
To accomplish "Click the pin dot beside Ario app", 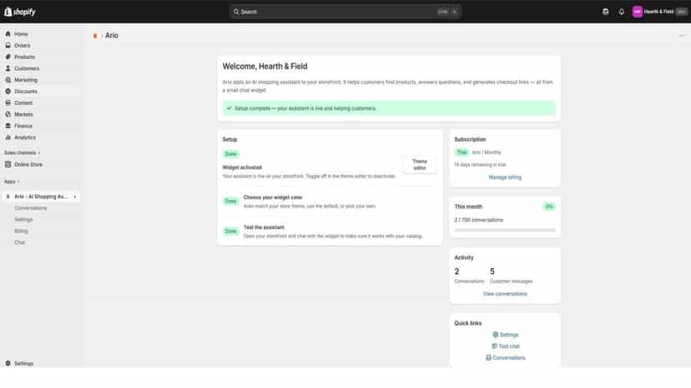I will tap(75, 196).
